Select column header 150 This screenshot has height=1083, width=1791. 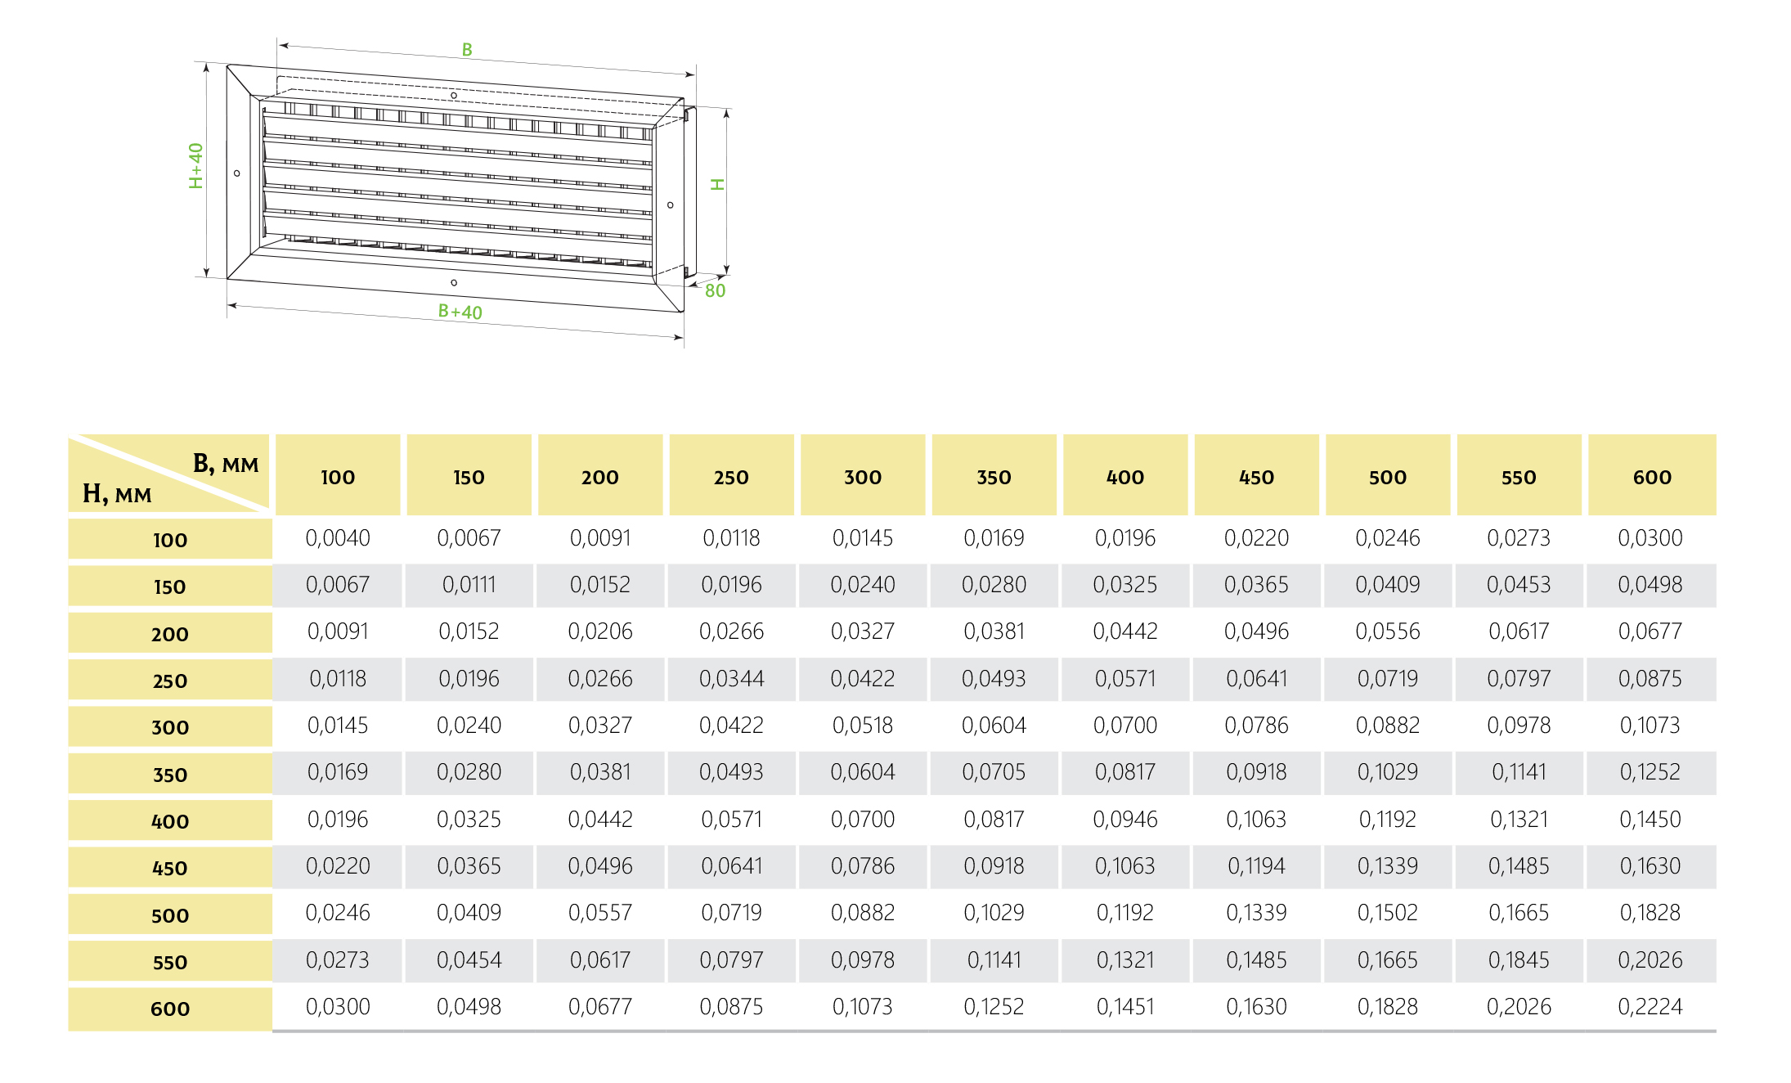coord(469,475)
